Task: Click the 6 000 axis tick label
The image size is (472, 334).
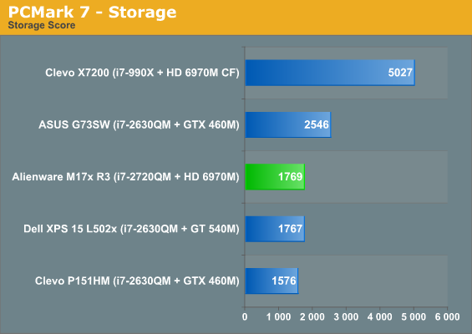Action: pyautogui.click(x=447, y=316)
